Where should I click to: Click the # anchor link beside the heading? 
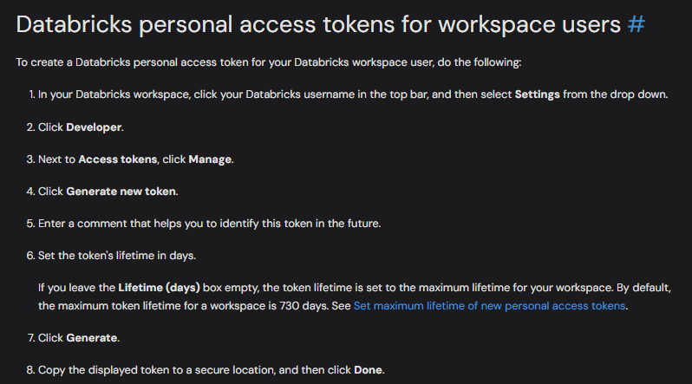(636, 23)
